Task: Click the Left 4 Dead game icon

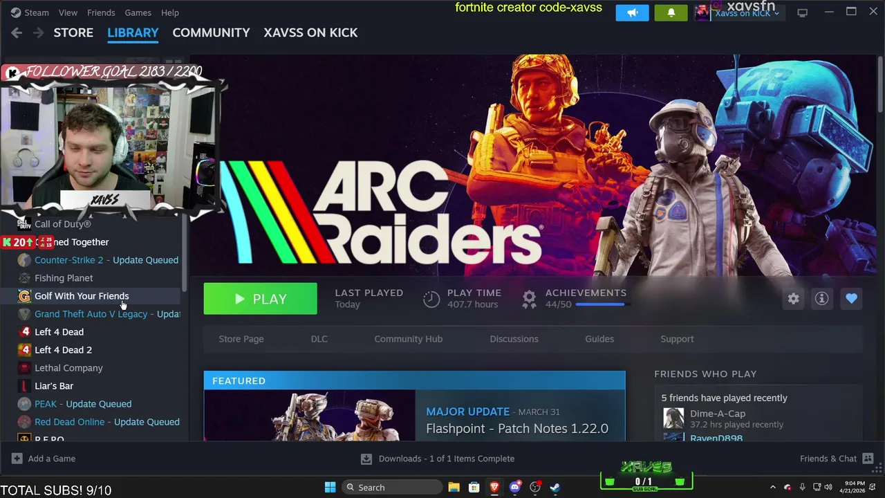Action: point(24,332)
